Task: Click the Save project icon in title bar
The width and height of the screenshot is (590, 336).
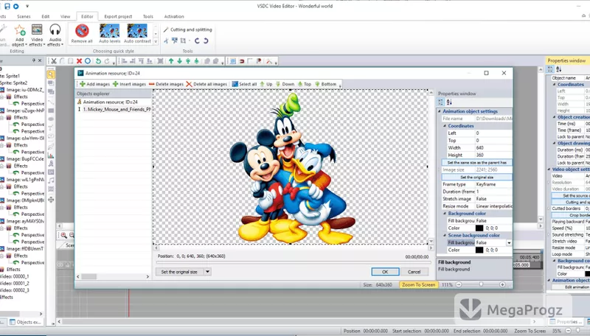Action: coord(7,6)
